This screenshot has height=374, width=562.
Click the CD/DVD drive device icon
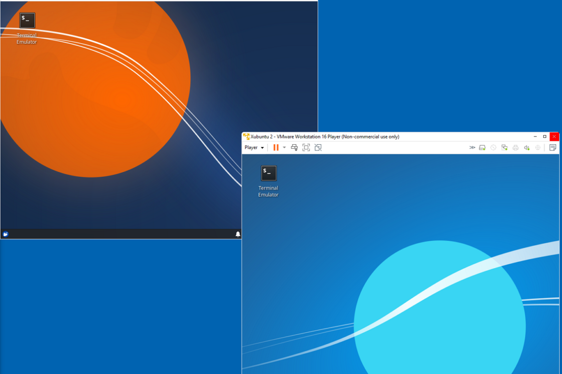coord(493,148)
